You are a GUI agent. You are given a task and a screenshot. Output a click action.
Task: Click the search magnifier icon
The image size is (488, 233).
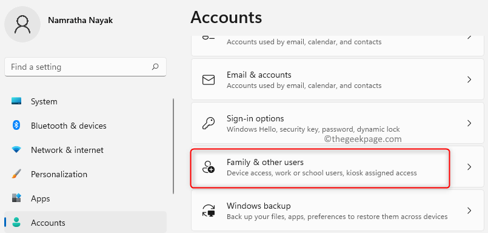155,67
